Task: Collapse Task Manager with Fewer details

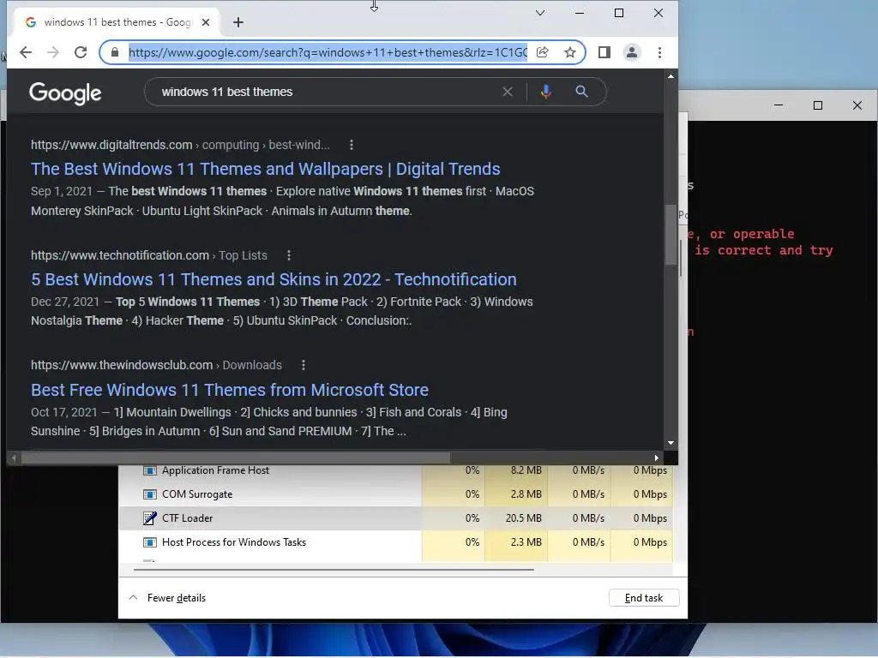Action: tap(167, 598)
